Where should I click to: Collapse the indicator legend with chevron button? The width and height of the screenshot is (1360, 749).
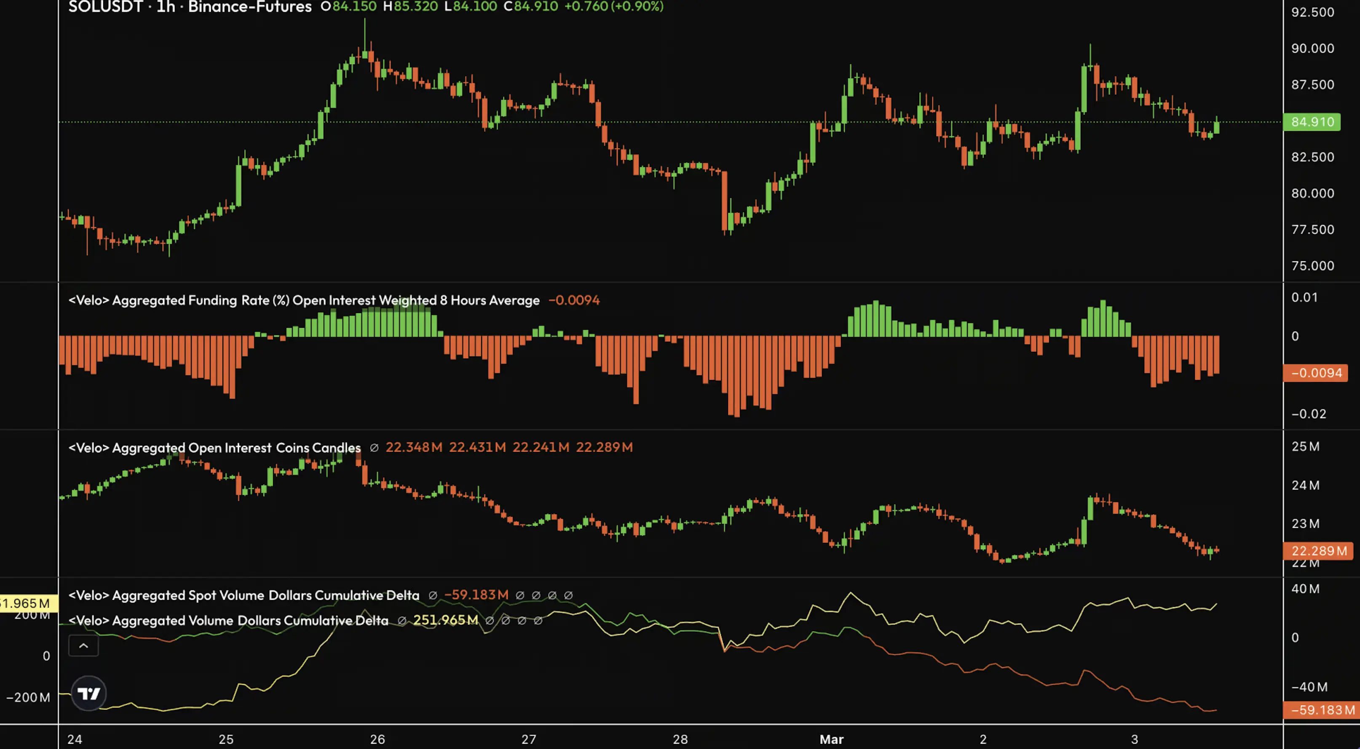83,645
